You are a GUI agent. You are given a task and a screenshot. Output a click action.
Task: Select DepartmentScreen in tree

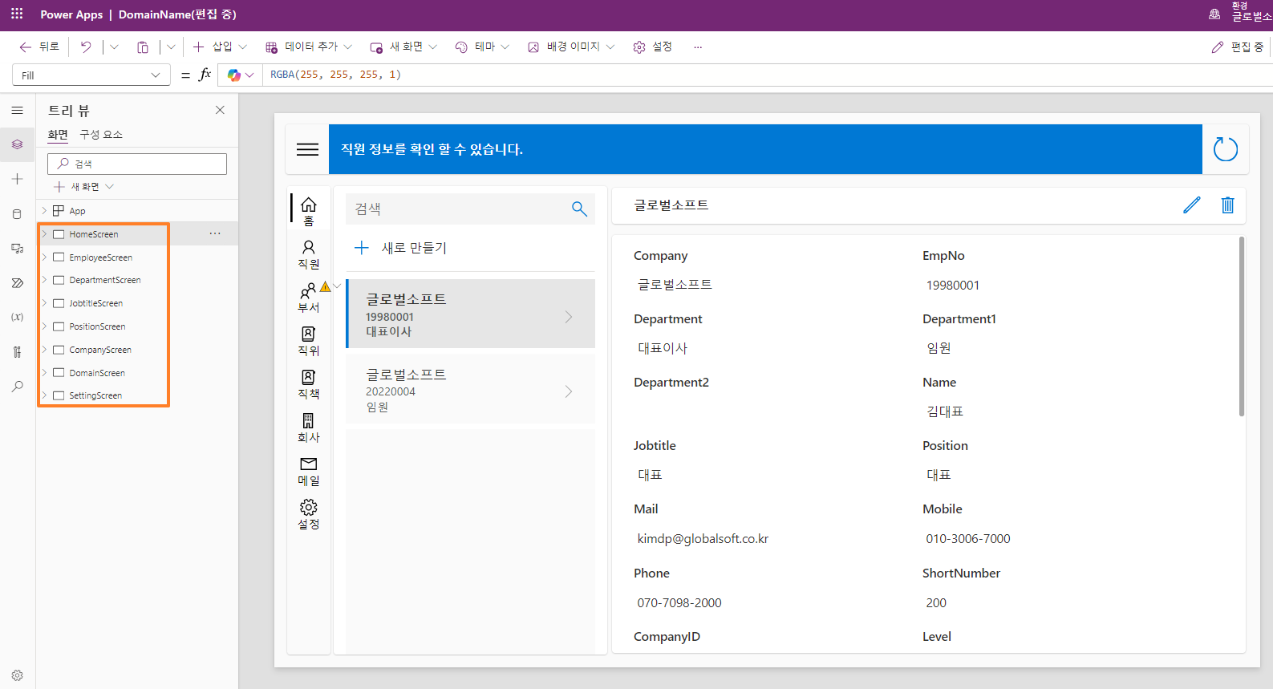pyautogui.click(x=105, y=280)
